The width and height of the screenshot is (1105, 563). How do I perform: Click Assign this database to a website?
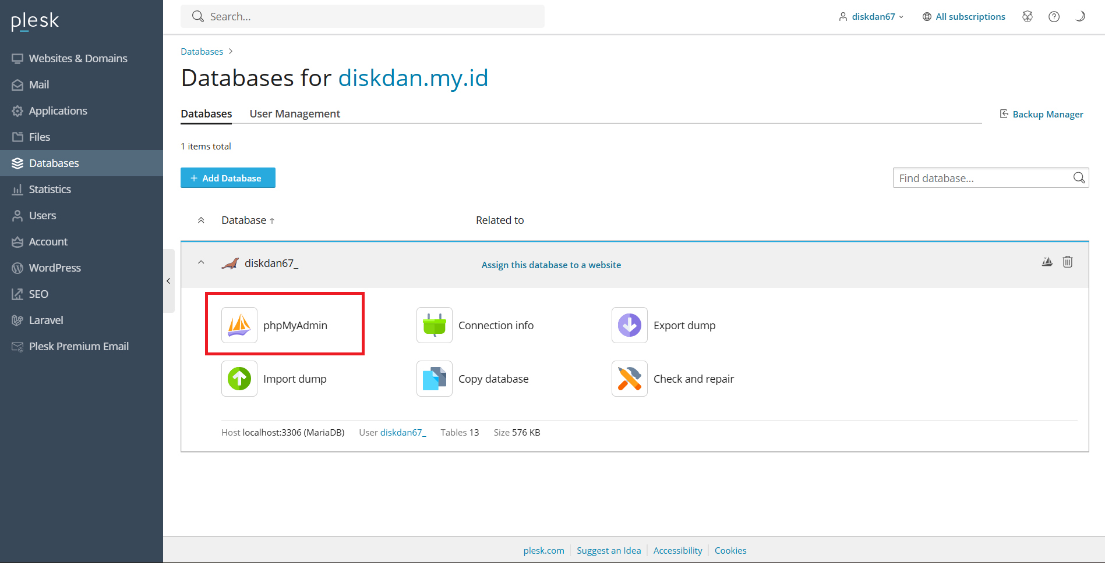tap(551, 265)
